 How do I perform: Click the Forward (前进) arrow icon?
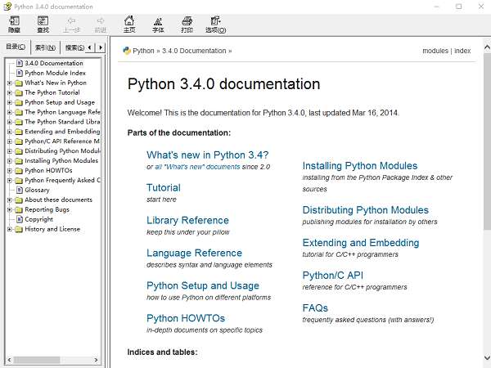click(101, 21)
